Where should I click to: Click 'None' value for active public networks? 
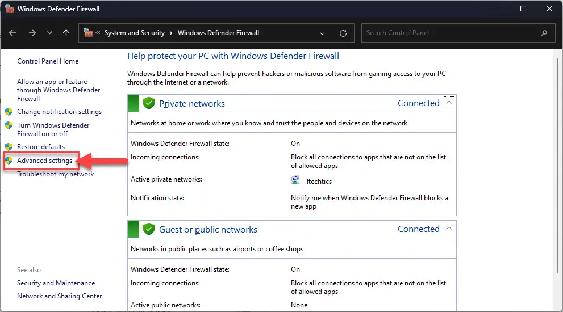299,305
